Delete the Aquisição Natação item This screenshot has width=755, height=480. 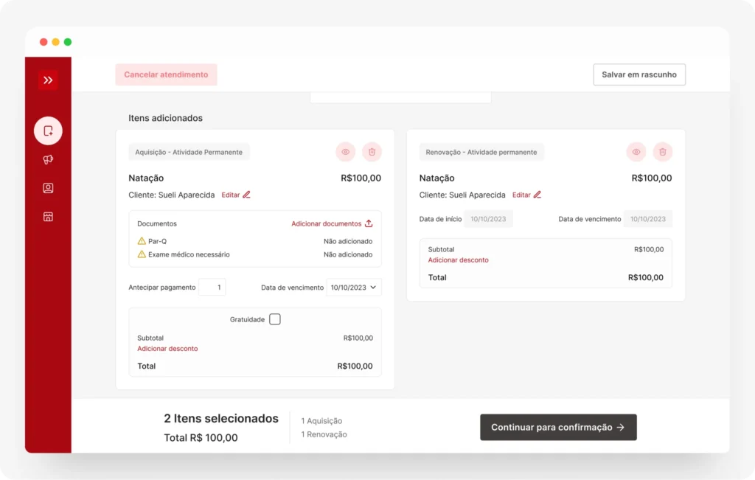tap(372, 152)
